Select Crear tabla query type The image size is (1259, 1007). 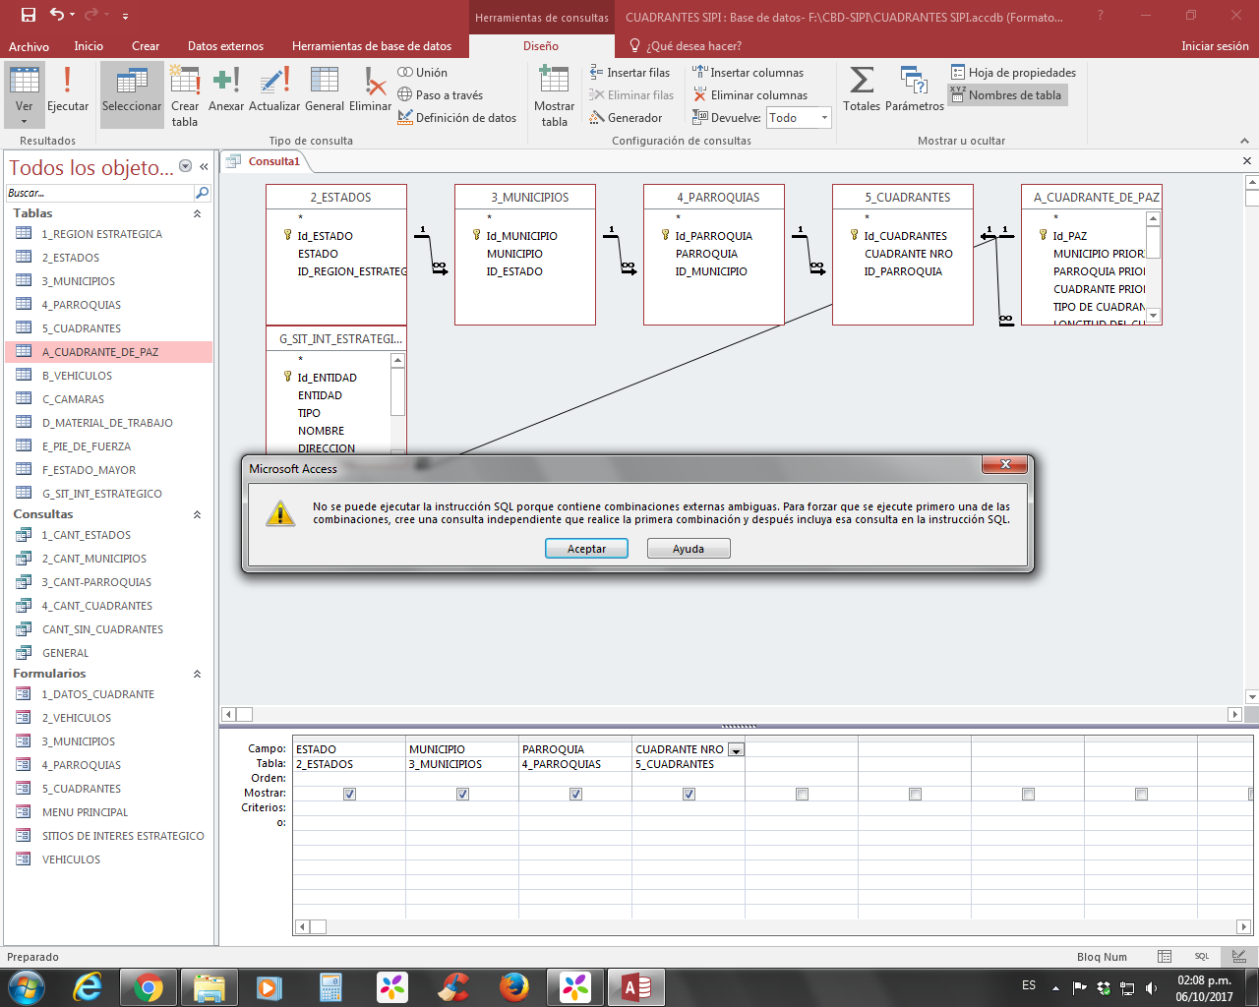coord(185,95)
